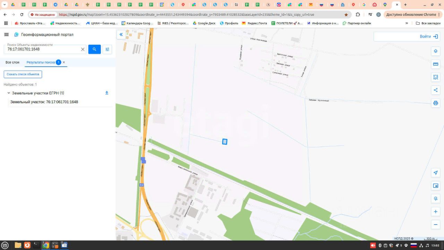Collapse the left sidebar with double chevron
The image size is (444, 250).
point(121,34)
